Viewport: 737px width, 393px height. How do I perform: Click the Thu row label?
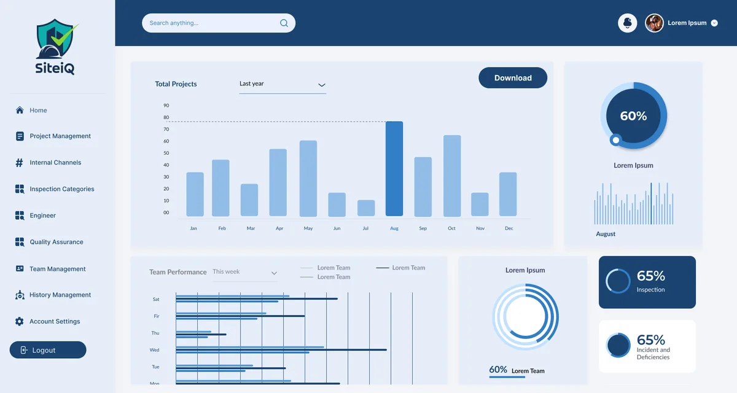(x=155, y=333)
